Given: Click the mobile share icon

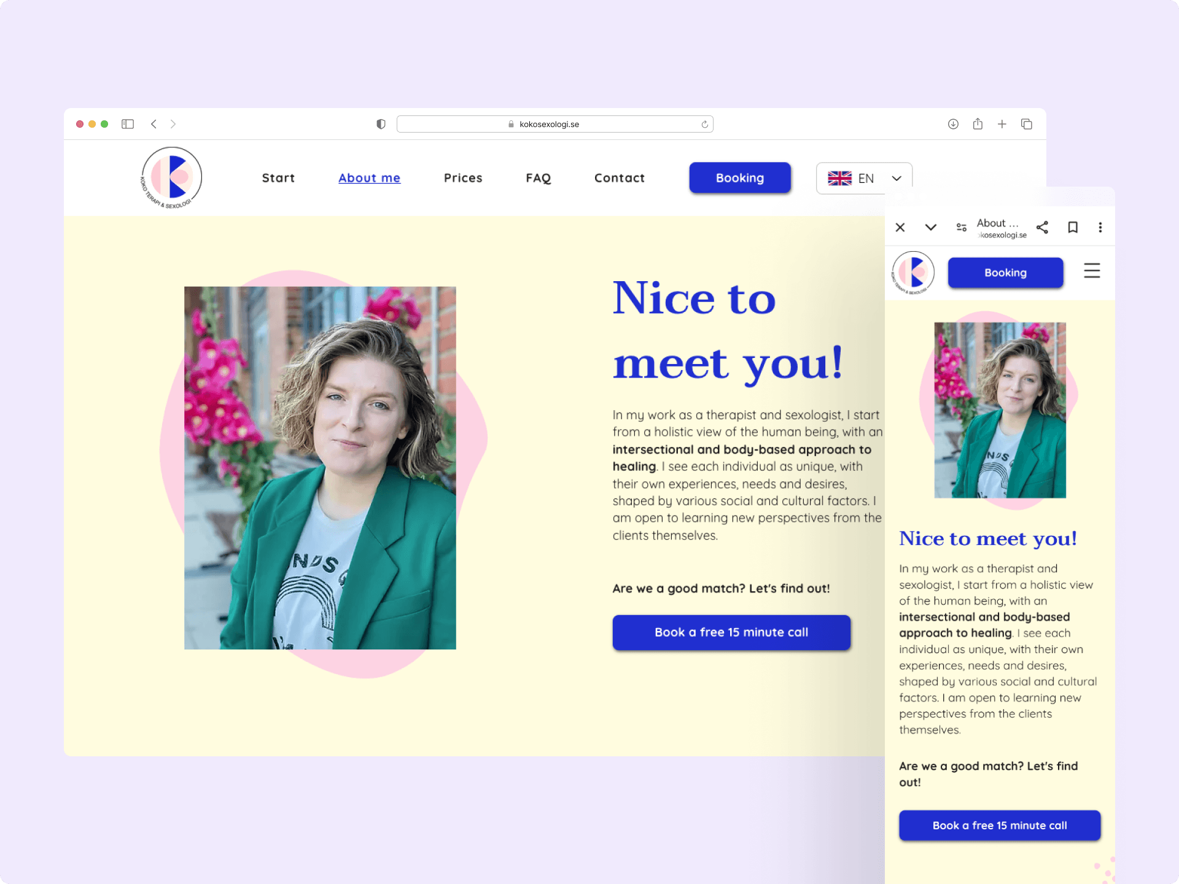Looking at the screenshot, I should tap(1042, 227).
